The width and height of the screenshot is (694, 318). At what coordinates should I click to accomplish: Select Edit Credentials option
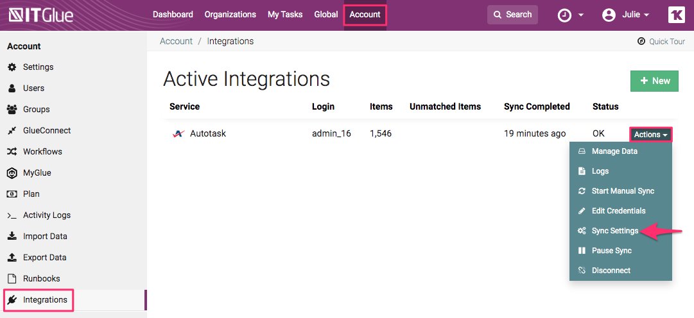click(x=621, y=211)
